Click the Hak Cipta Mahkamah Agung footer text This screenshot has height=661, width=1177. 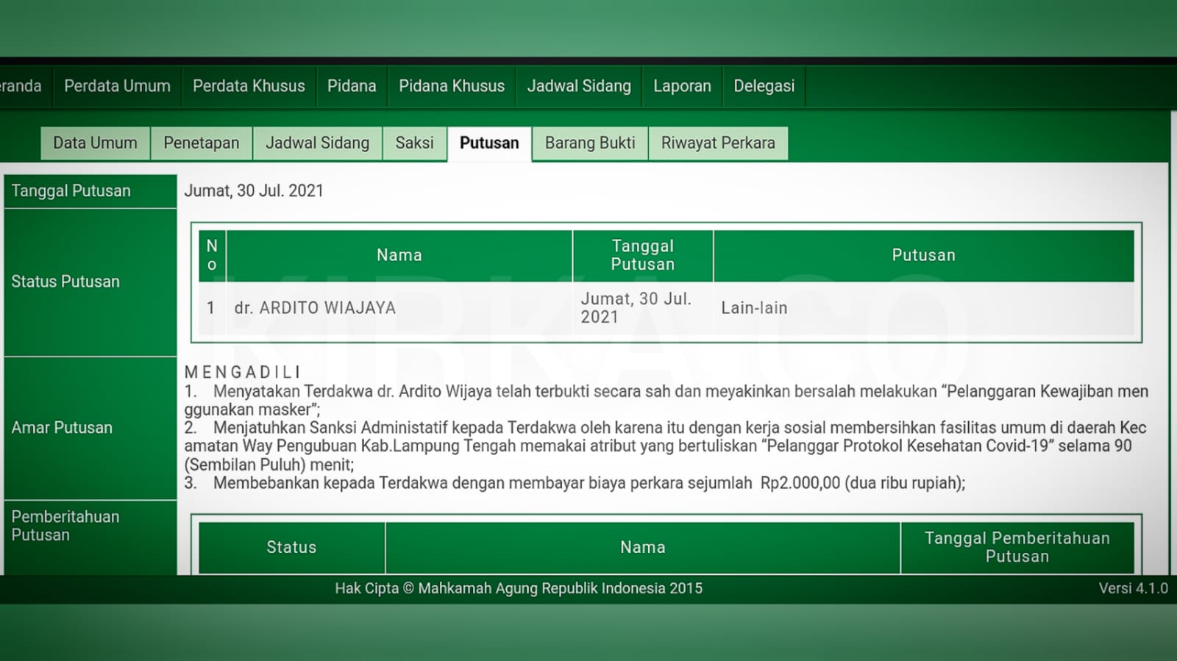[x=519, y=588]
